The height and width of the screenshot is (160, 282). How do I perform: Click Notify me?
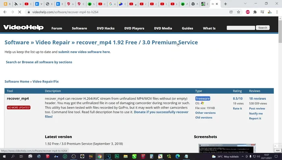tap(256, 114)
